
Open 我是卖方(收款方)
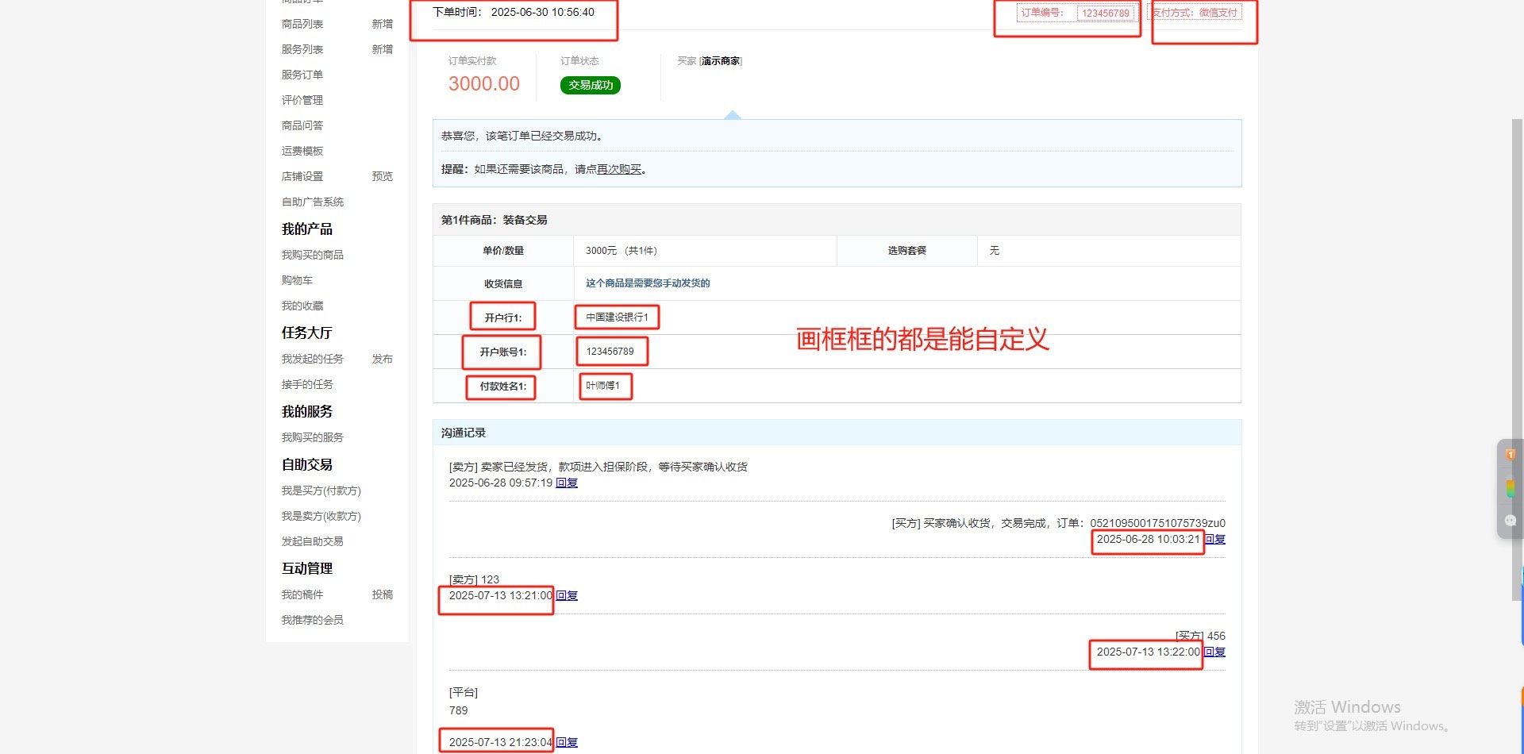click(x=321, y=516)
